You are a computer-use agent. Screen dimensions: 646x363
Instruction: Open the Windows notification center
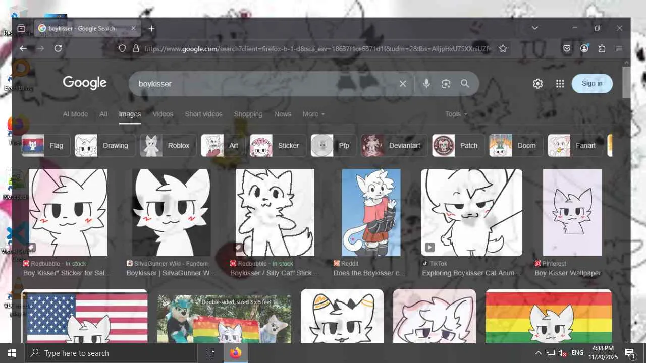630,353
